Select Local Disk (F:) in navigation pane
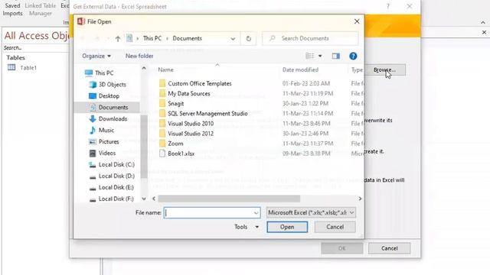The width and height of the screenshot is (490, 275). point(116,199)
